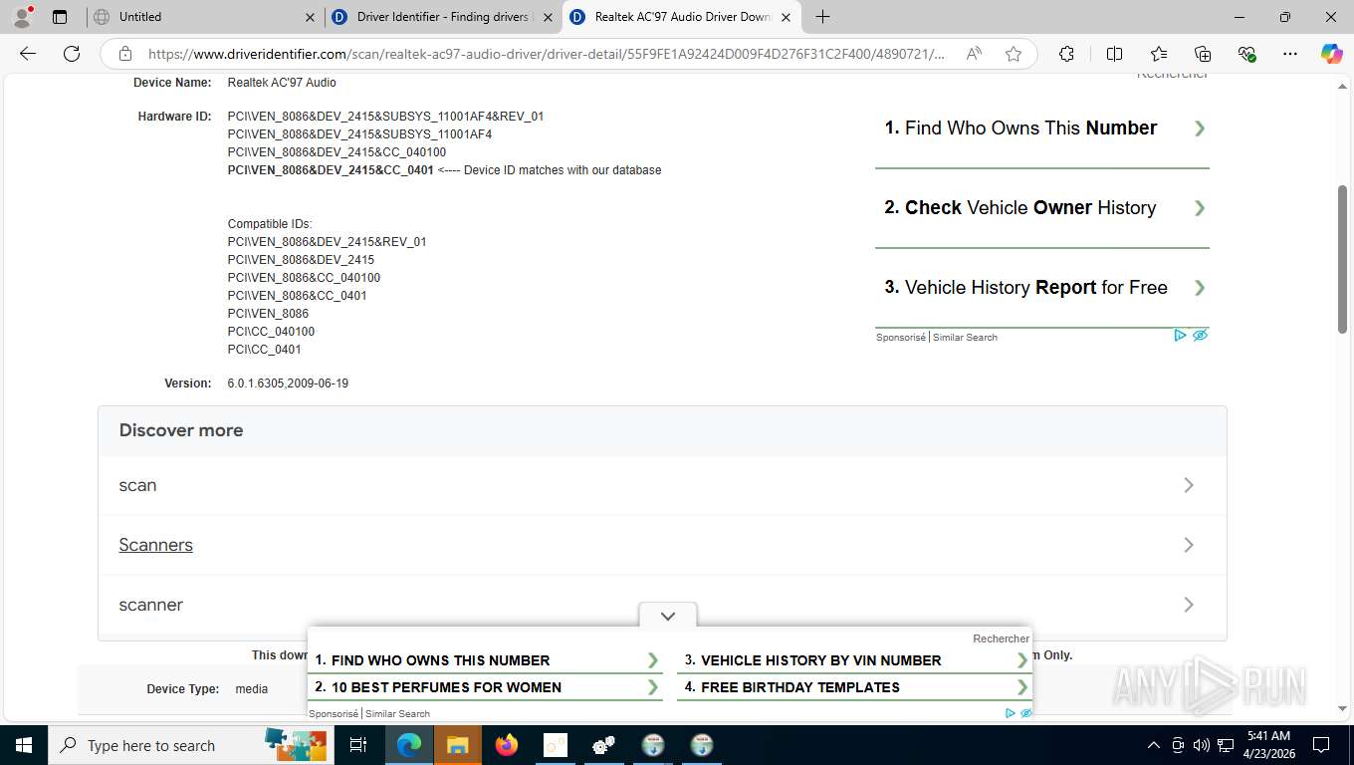Viewport: 1354px width, 765px height.
Task: Expand the 'scan' Discover more row
Action: 662,485
